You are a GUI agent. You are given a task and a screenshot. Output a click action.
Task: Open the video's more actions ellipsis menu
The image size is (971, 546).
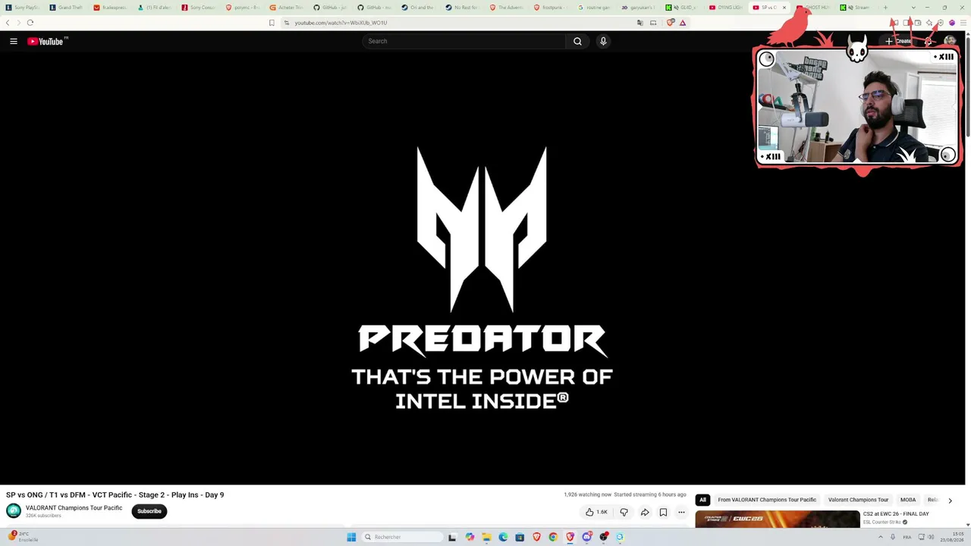[x=681, y=512]
